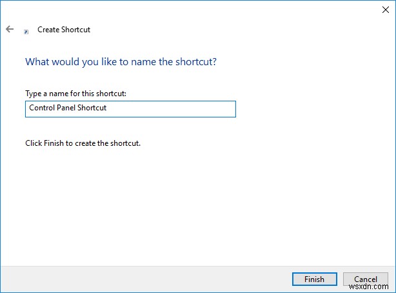
Task: Click the 'Click Finish to create the shortcut.' text
Action: 83,143
